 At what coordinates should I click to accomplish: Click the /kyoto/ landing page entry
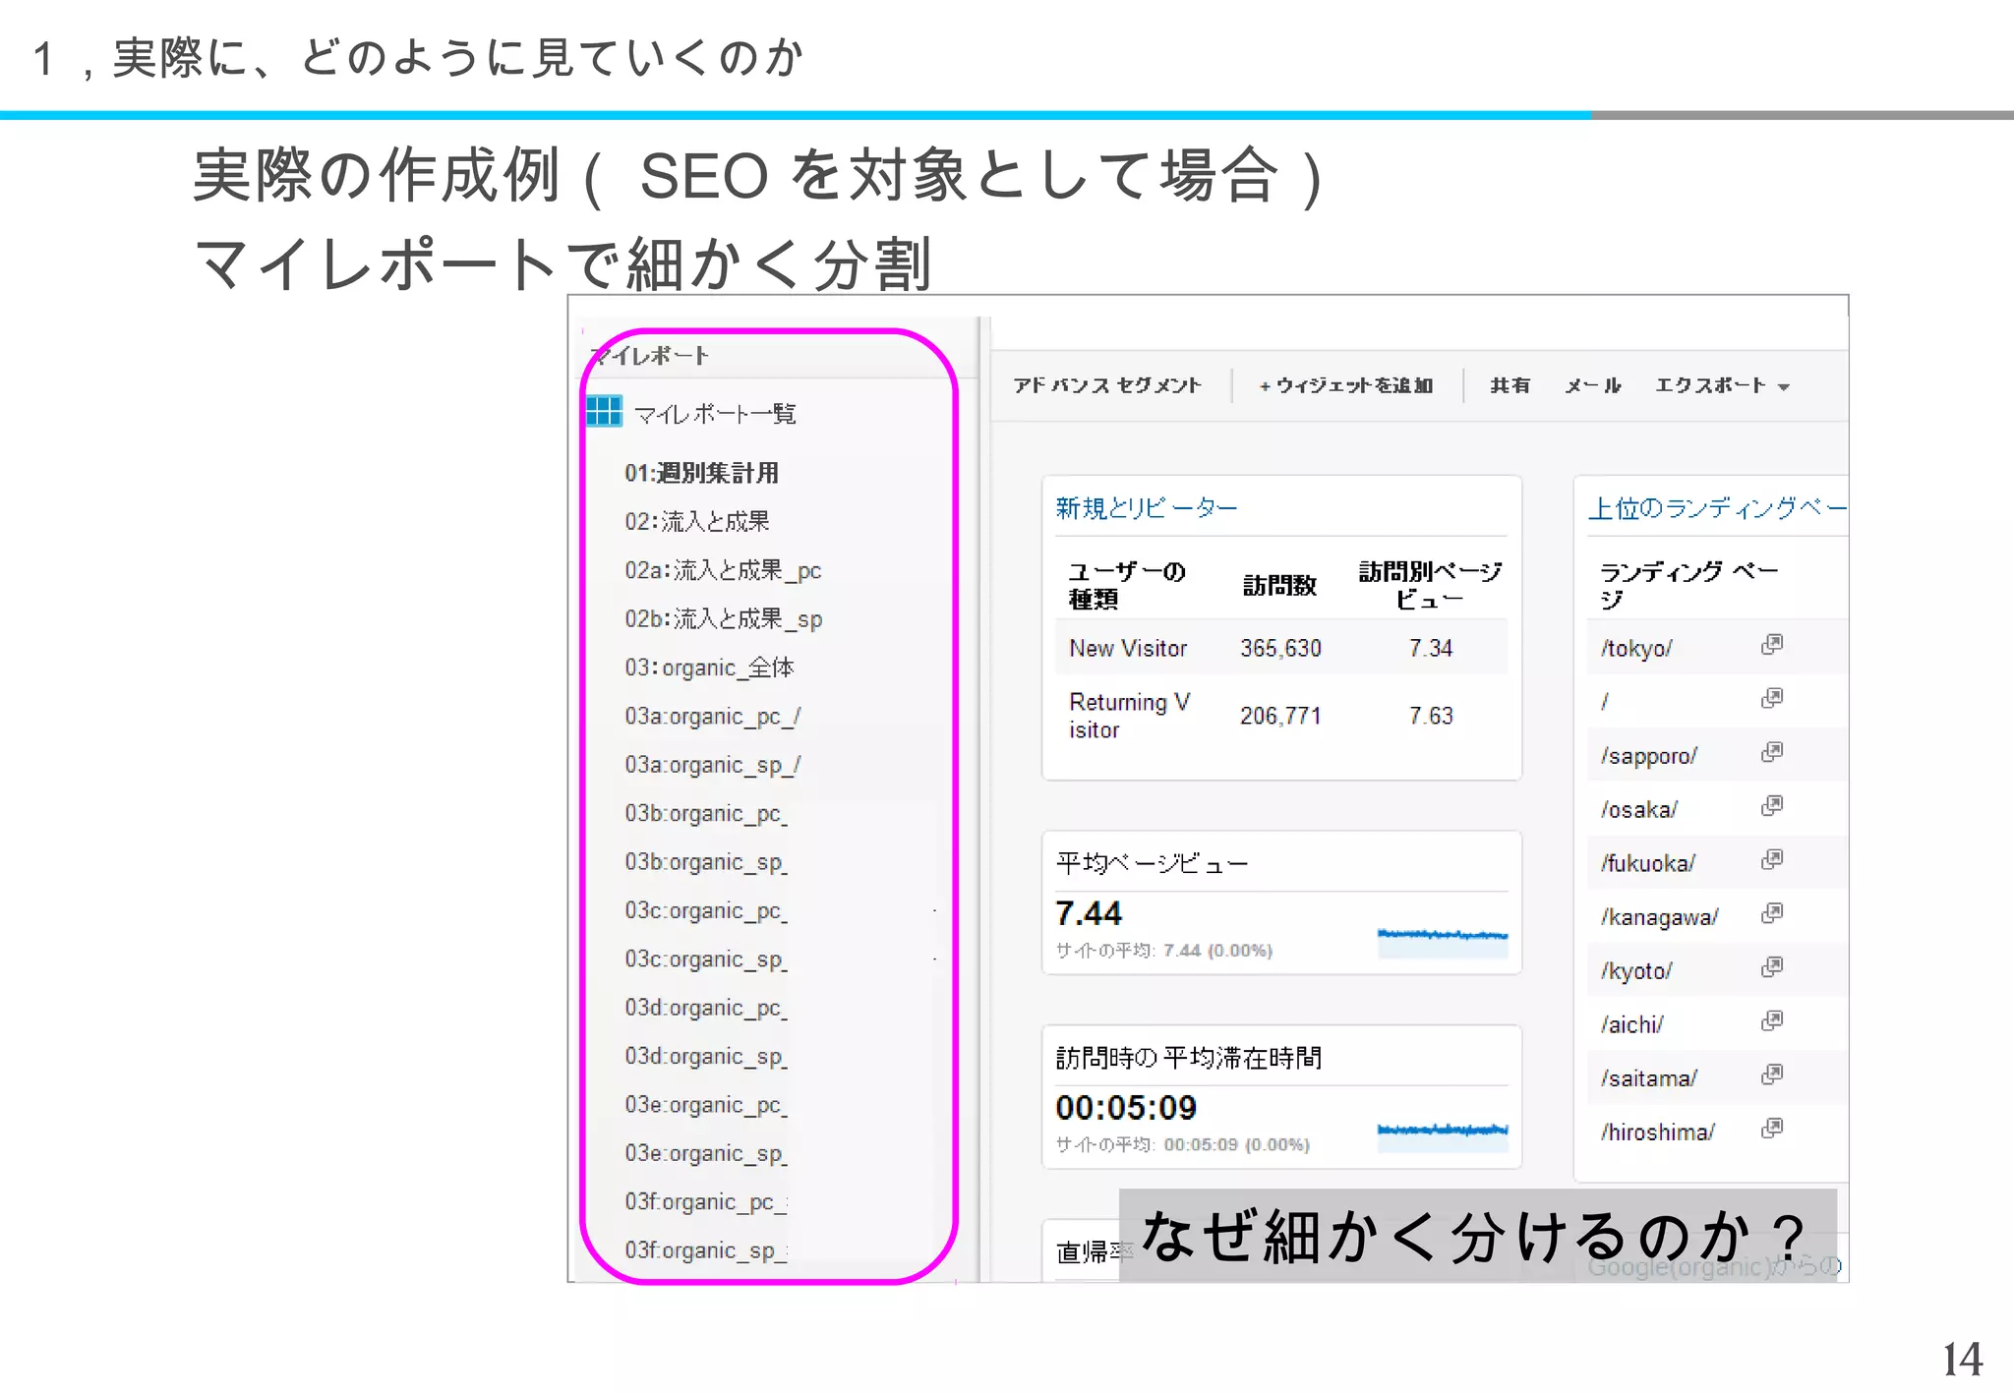pos(1636,971)
